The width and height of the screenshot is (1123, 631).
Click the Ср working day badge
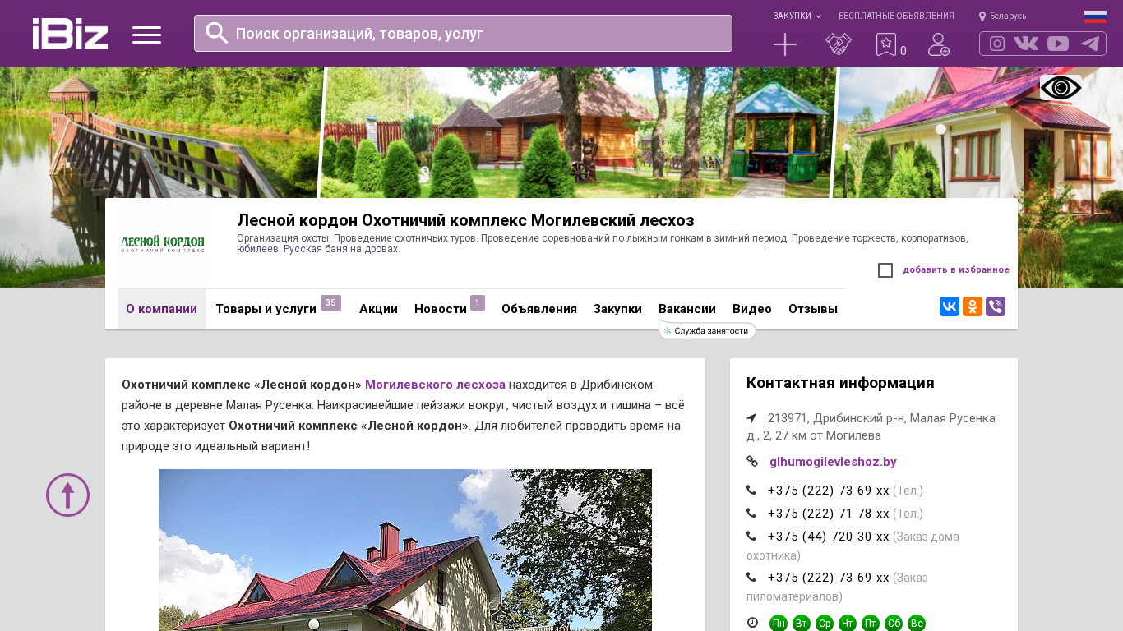click(825, 624)
